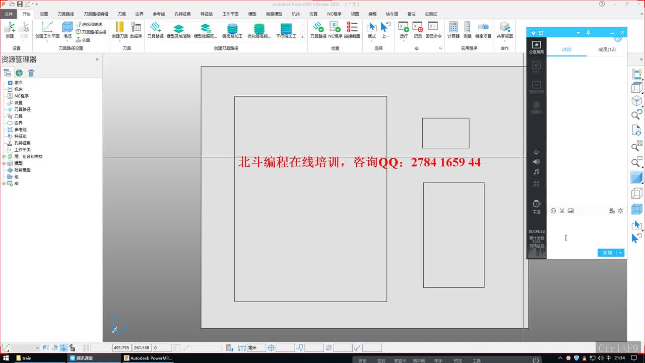Toggle shaded view on right toolbar

click(x=637, y=178)
